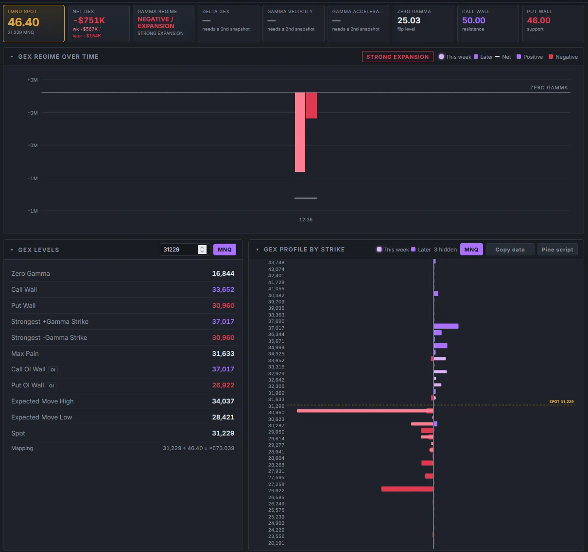Collapse the GEX Profile By Strike panel
Screen dimensions: 588x552
[257, 250]
